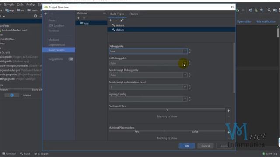
Task: Switch to Flavors tab
Action: click(134, 14)
